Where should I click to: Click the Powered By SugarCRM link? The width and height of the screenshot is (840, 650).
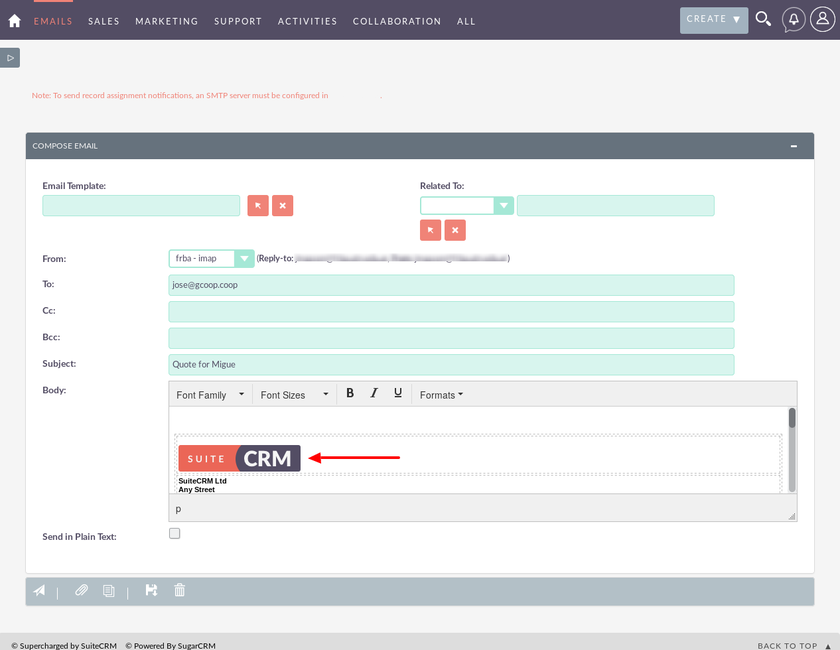click(x=171, y=645)
